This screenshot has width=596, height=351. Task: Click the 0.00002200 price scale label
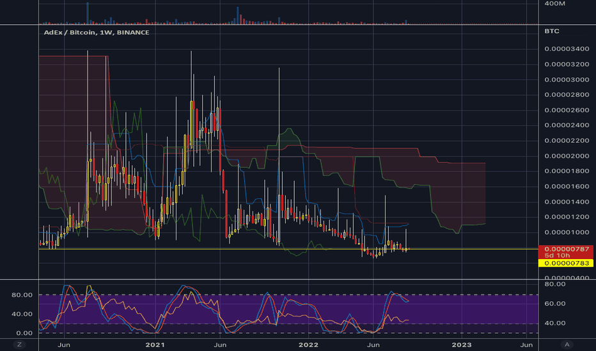coord(567,140)
